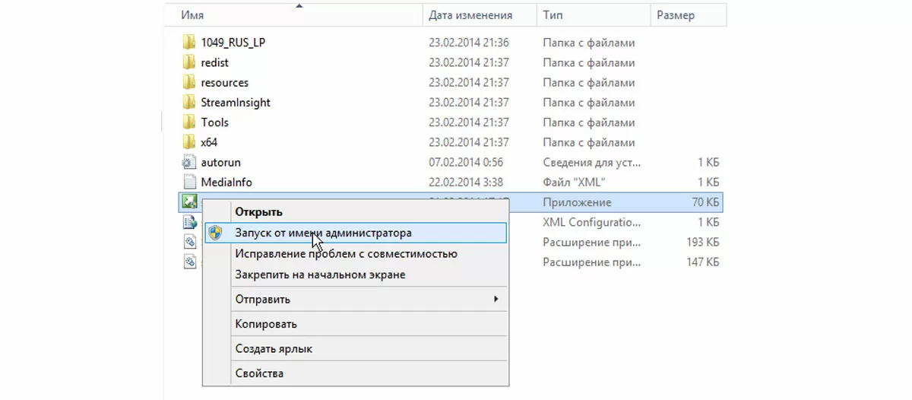Viewport: 912px width, 400px height.
Task: Click the autorun file name
Action: tap(221, 162)
